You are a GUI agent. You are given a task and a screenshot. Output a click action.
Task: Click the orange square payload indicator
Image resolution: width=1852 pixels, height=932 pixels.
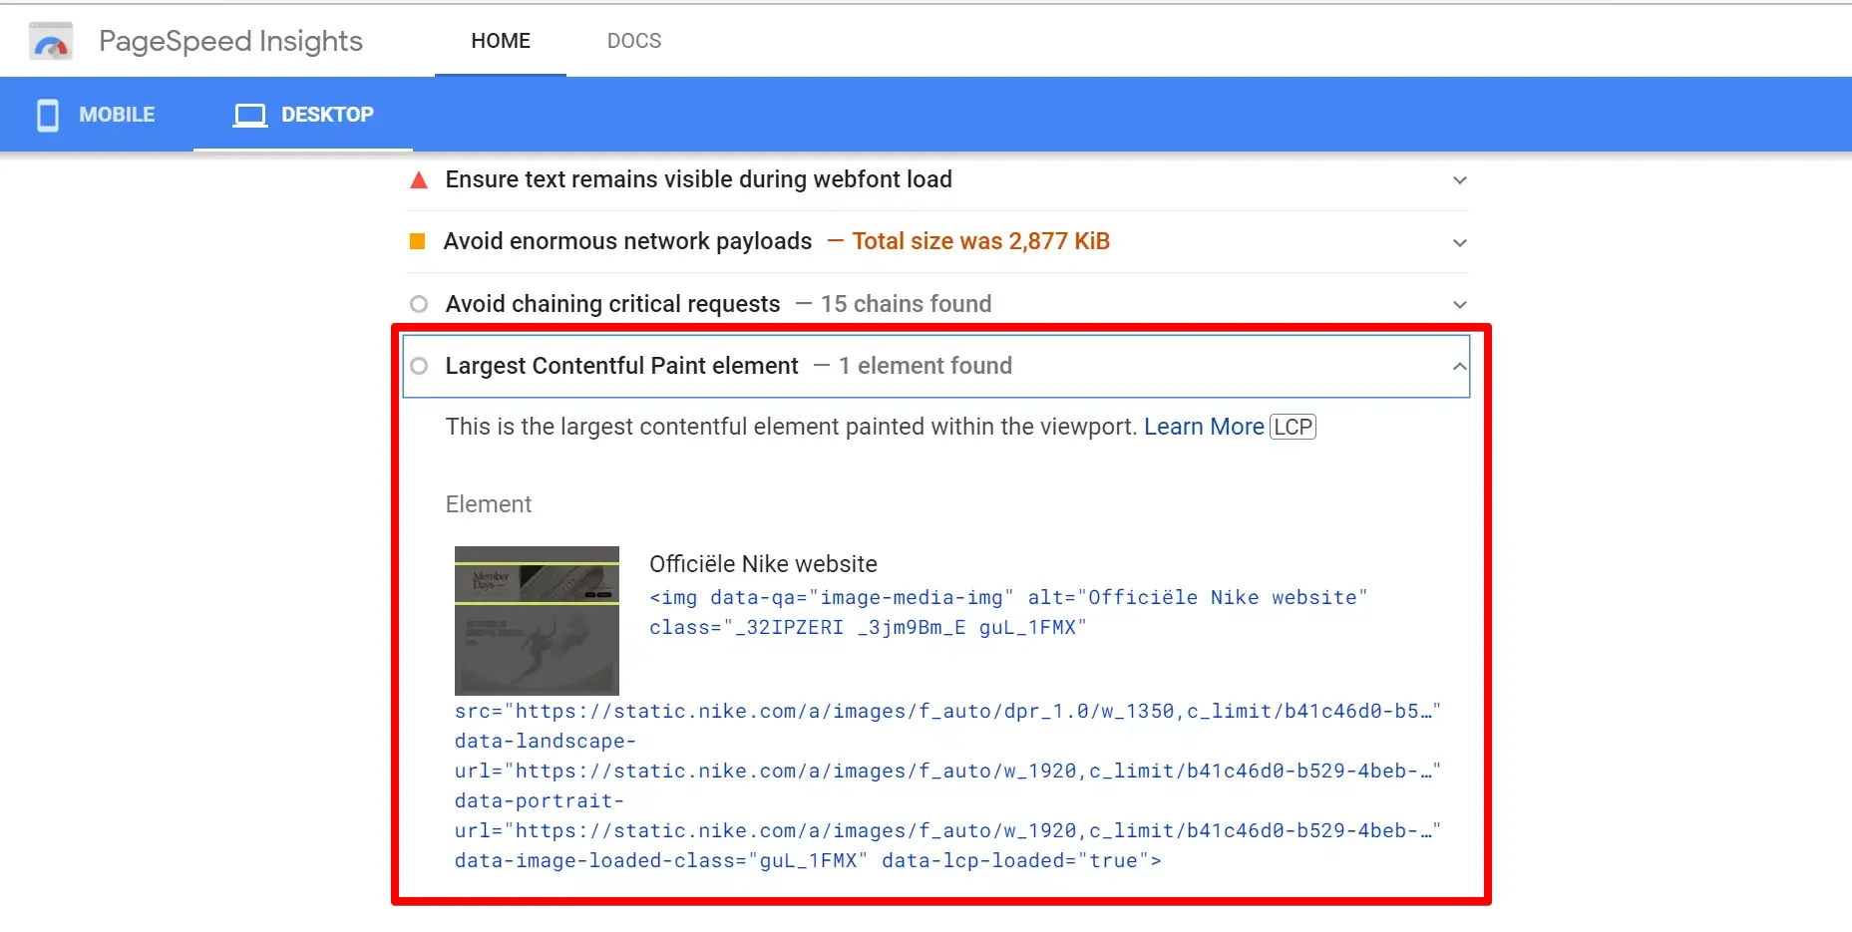418,241
